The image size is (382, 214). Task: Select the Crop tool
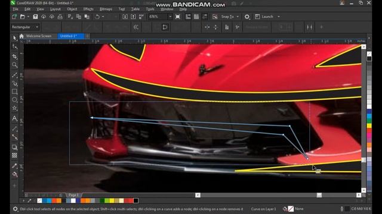pos(14,56)
